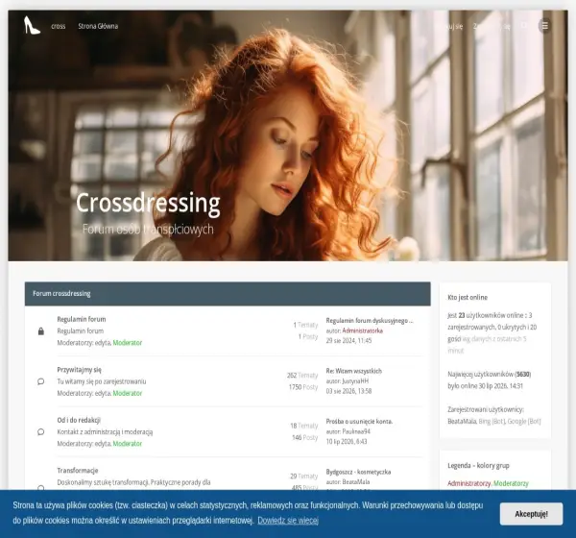Click the date '29 sie 2024, 11:45'
The height and width of the screenshot is (538, 576).
(348, 340)
